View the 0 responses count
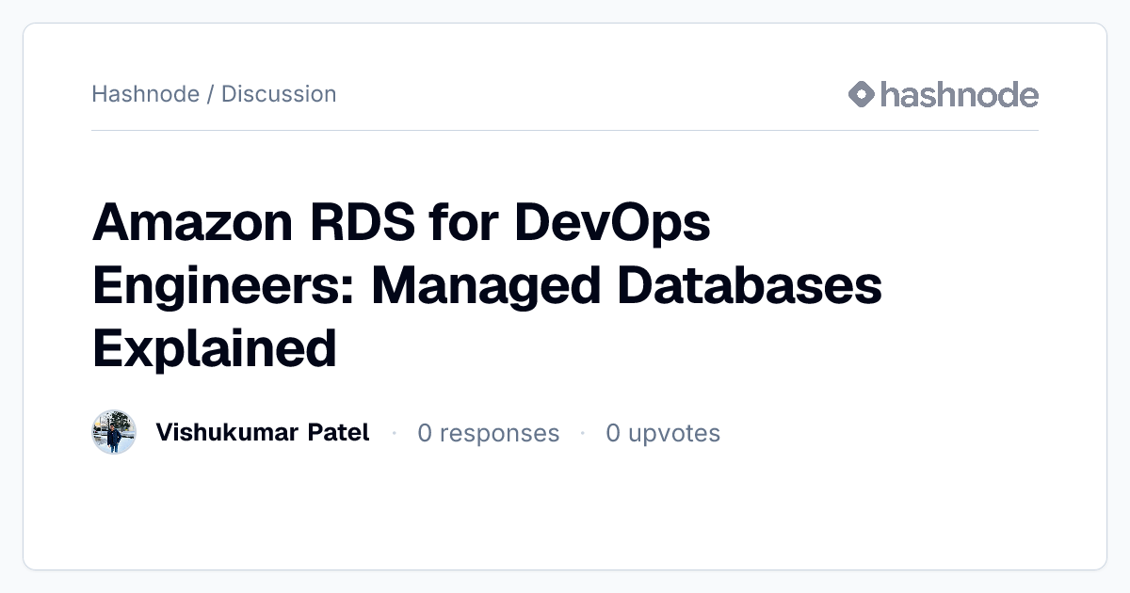Viewport: 1130px width, 593px height. click(489, 433)
